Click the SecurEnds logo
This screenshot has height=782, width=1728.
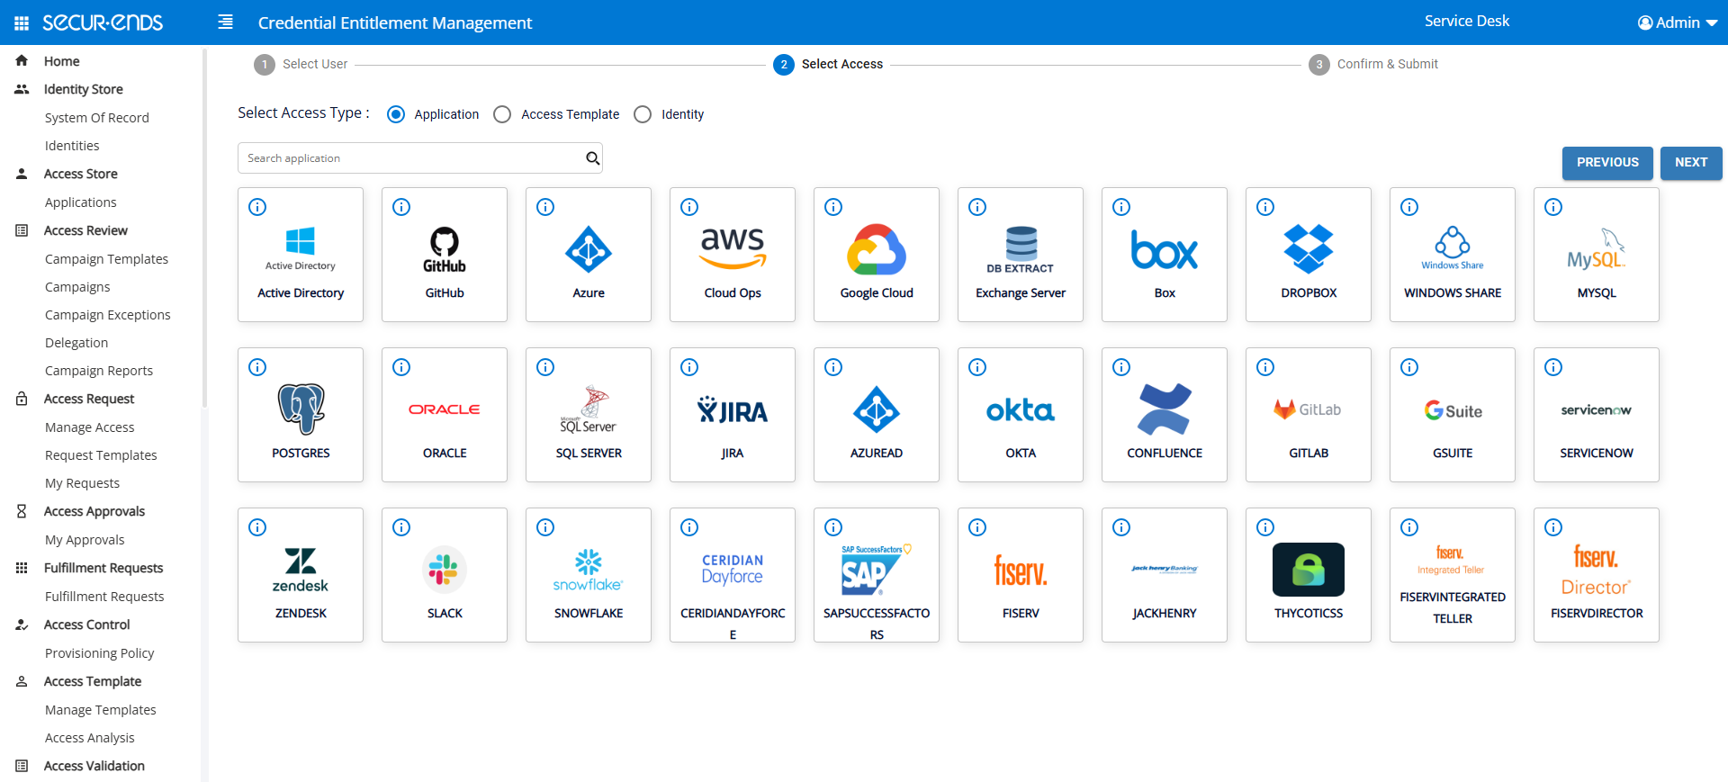tap(103, 22)
